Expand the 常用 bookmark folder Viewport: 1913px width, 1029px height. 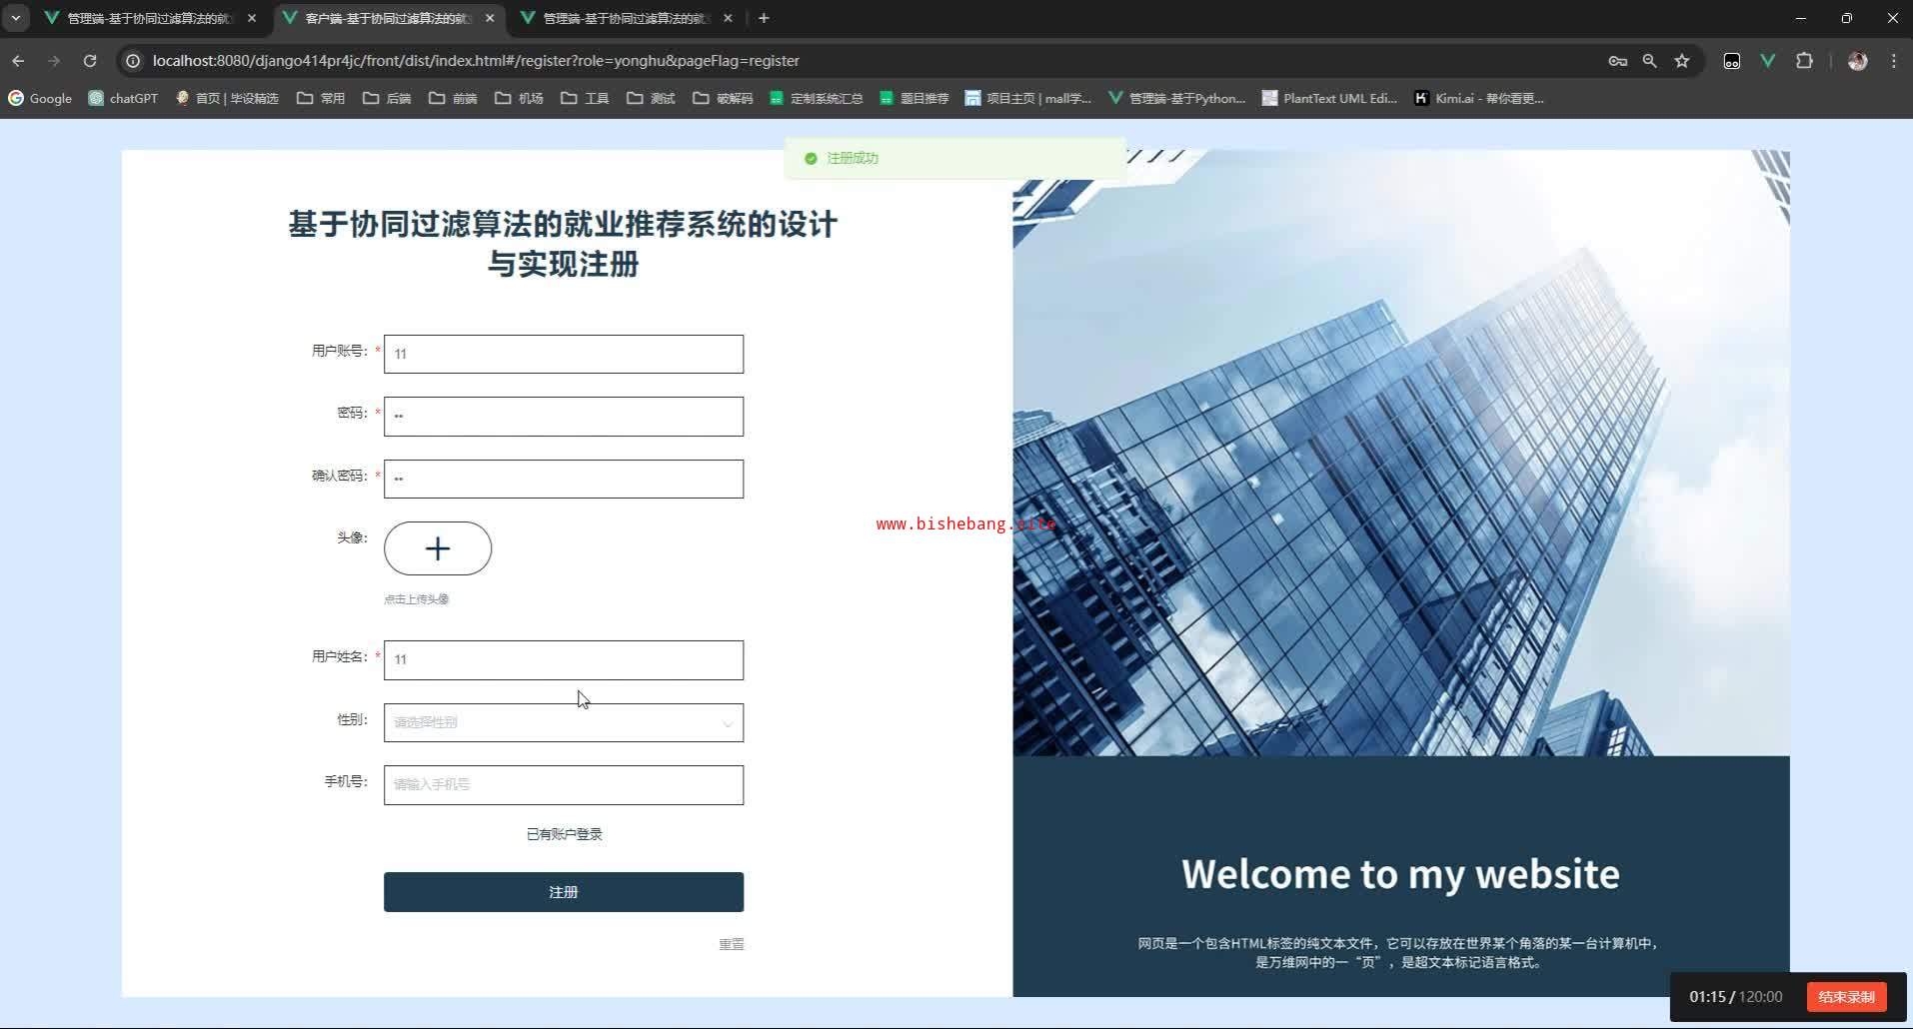tap(321, 98)
